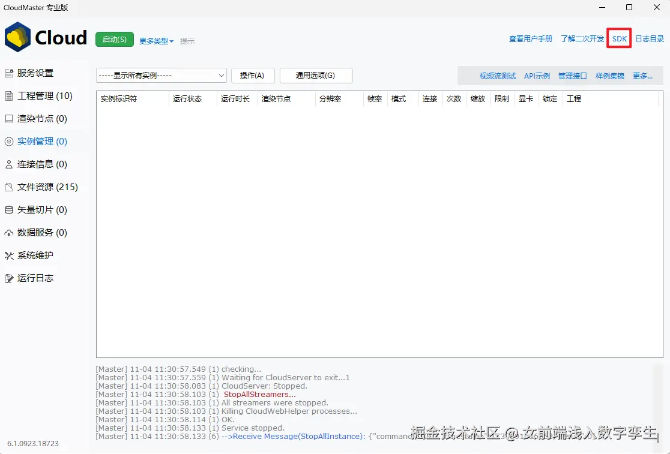Open the SDK link
Screen dimensions: 670x454
[x=619, y=39]
